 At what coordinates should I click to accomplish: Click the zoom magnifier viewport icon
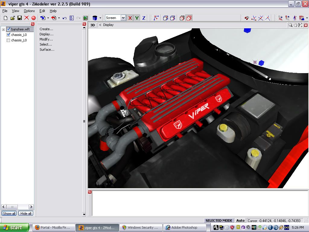(290, 25)
